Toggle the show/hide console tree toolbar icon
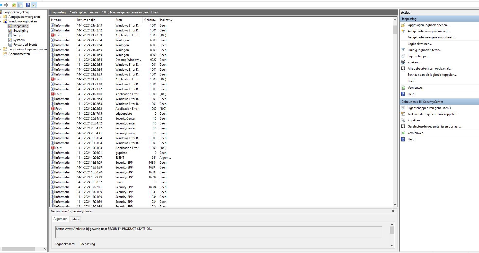Screen dimensions: 479x253 click(x=20, y=5)
